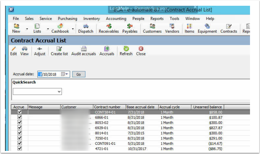Sort by Customer column header

pyautogui.click(x=77, y=107)
